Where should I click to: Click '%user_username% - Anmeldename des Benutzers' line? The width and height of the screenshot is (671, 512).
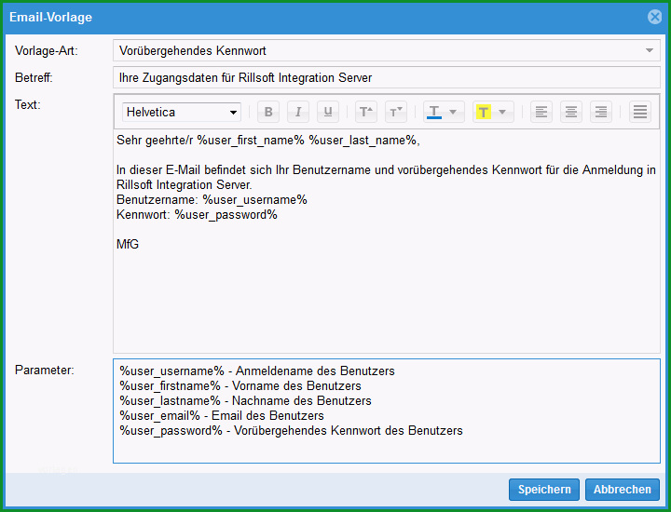tap(257, 371)
